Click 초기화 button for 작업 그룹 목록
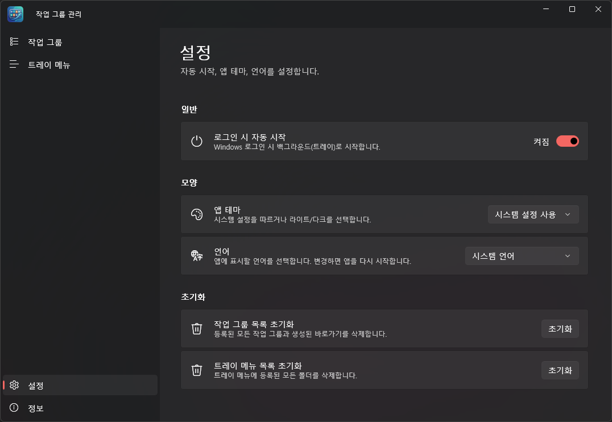 point(560,329)
